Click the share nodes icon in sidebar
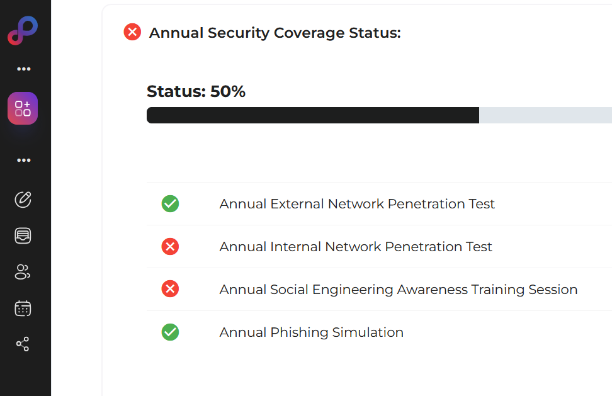Image resolution: width=612 pixels, height=396 pixels. (x=23, y=344)
